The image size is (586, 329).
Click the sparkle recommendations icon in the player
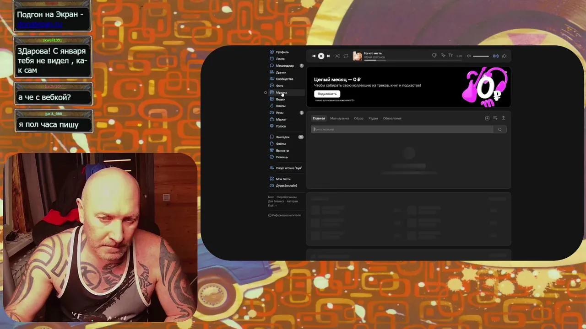click(x=443, y=56)
